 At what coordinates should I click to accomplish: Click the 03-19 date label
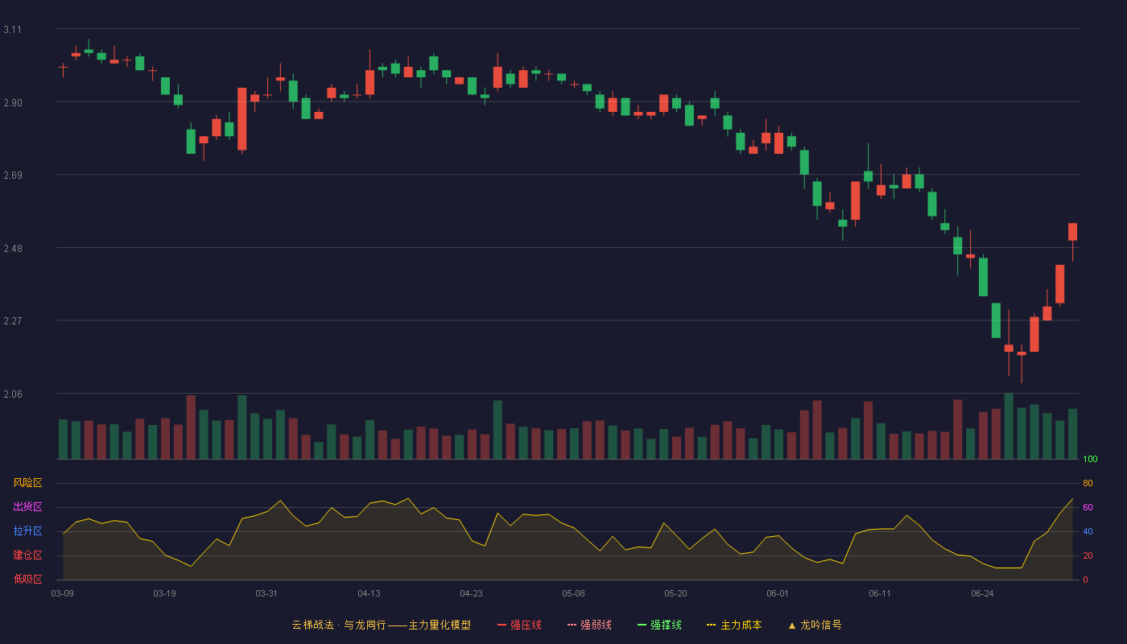click(x=164, y=593)
